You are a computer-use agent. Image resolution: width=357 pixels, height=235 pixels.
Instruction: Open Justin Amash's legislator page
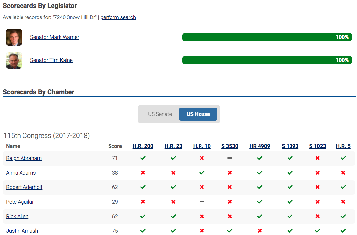click(x=22, y=231)
